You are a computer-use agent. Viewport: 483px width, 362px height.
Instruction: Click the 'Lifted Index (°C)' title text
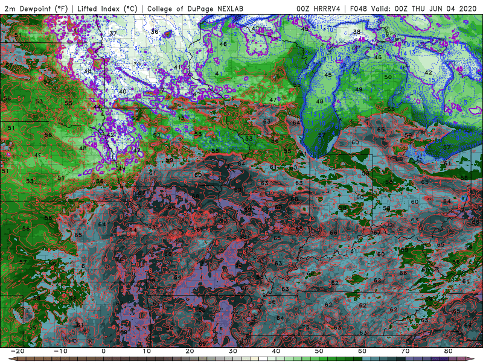(x=107, y=8)
